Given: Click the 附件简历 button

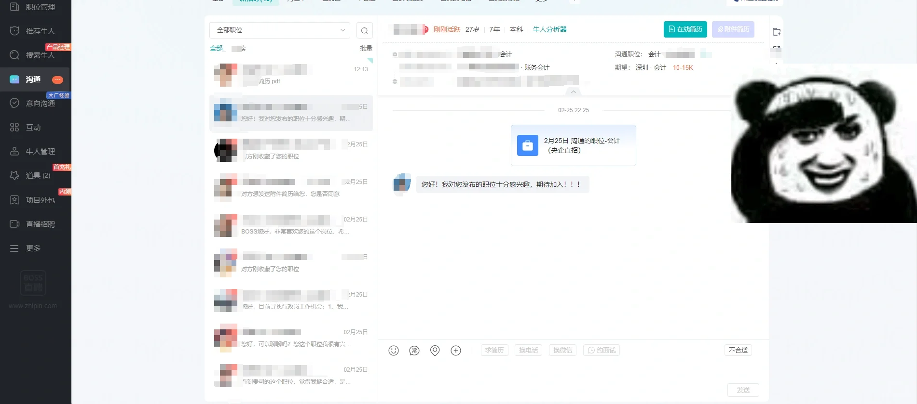Looking at the screenshot, I should pos(733,29).
